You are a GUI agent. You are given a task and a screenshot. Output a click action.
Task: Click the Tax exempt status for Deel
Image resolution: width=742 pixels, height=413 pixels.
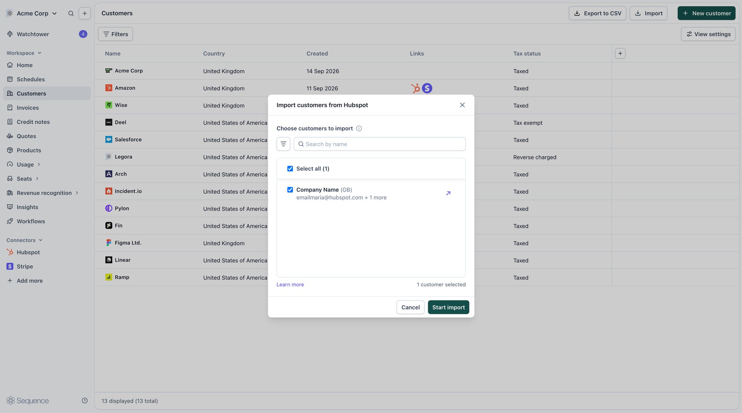528,123
